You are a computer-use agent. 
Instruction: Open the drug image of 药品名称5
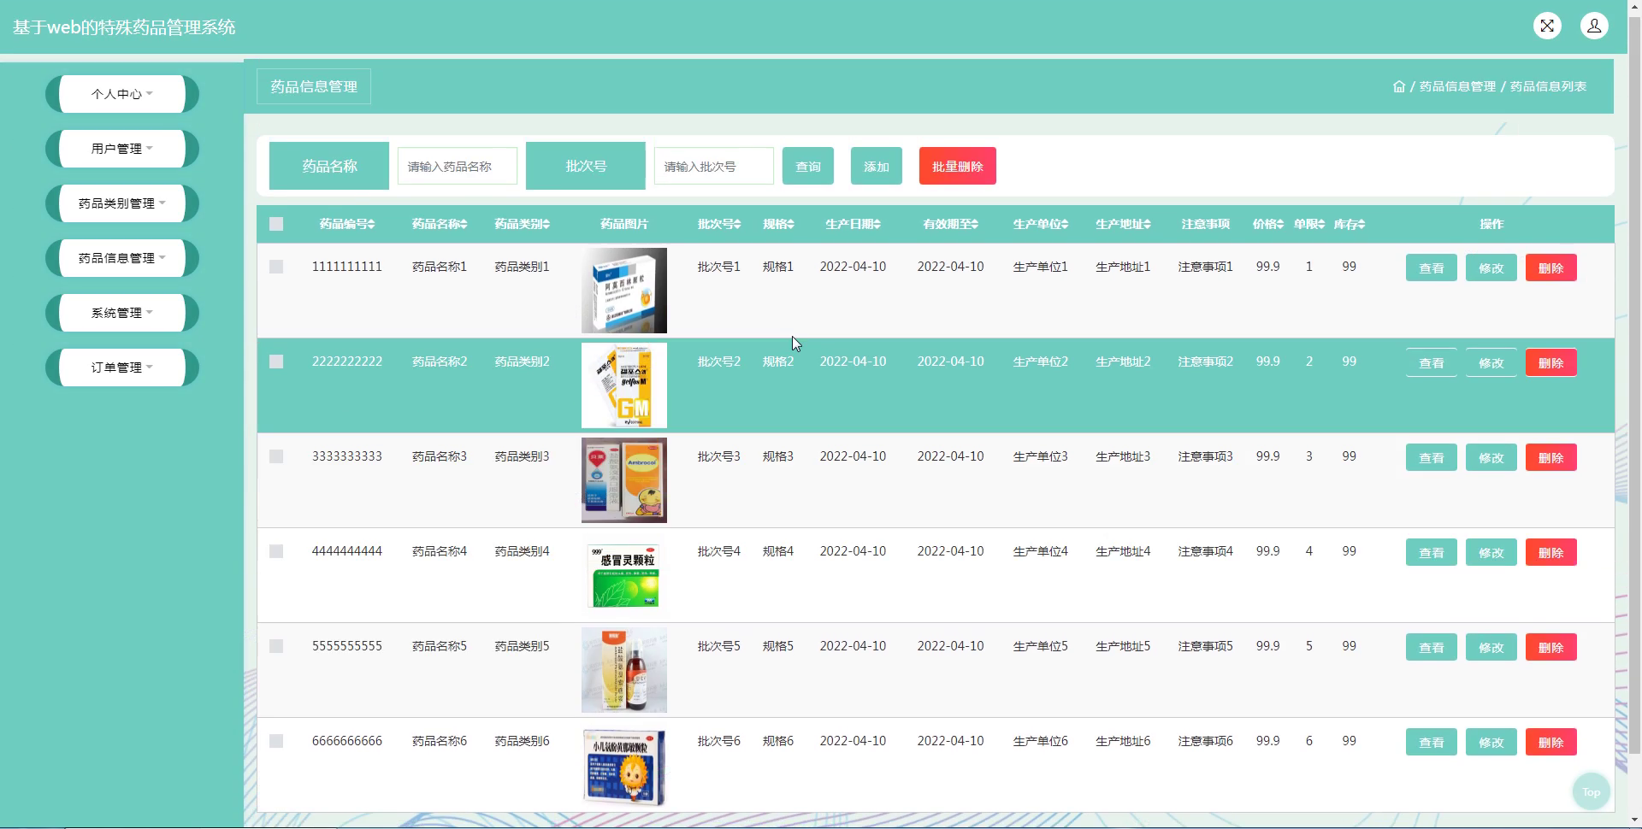click(624, 670)
